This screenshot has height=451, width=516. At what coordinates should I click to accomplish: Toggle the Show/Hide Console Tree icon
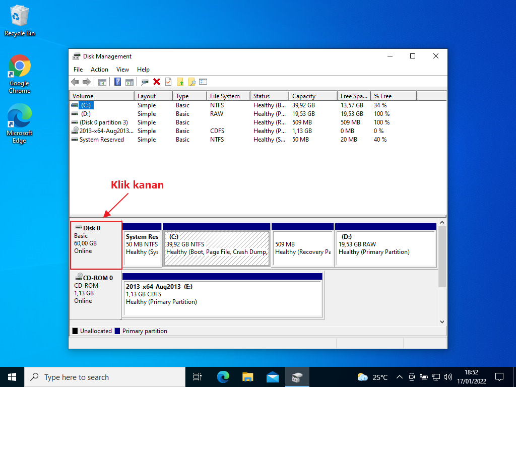click(102, 82)
